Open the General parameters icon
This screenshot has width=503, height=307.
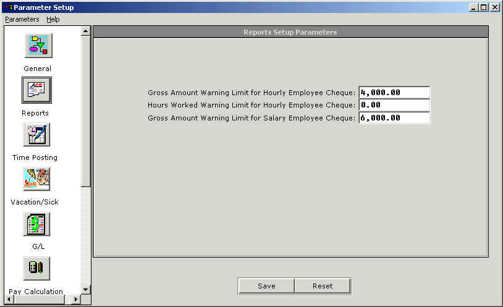(x=38, y=46)
